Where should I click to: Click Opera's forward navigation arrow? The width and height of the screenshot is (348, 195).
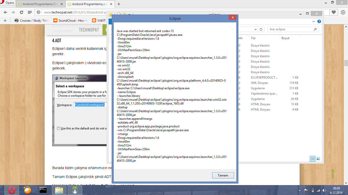(x=13, y=12)
